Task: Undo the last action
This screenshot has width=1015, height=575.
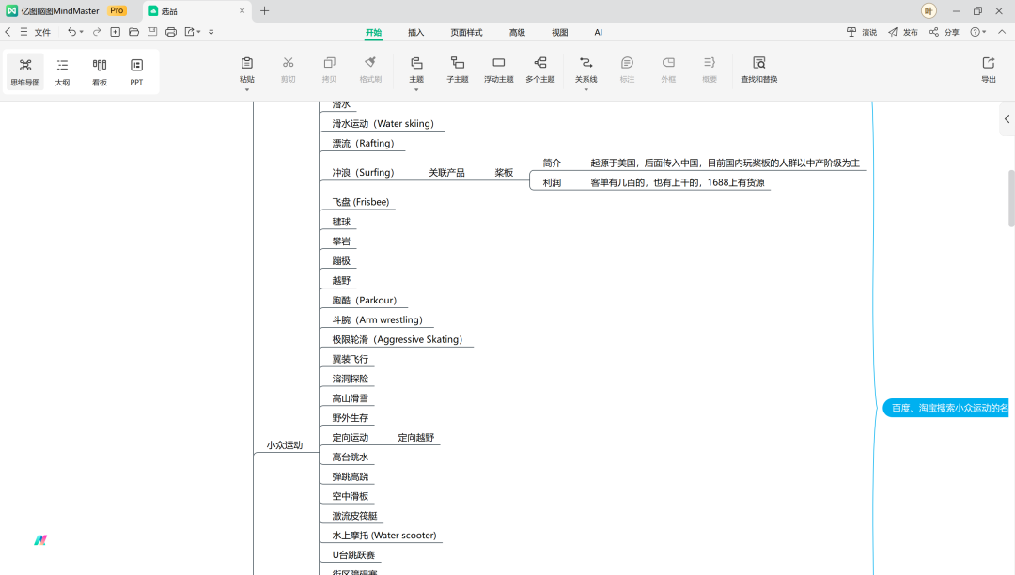Action: (x=72, y=31)
